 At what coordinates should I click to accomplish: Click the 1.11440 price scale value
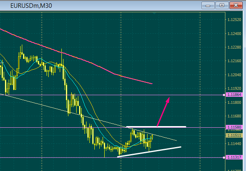[x=234, y=143]
